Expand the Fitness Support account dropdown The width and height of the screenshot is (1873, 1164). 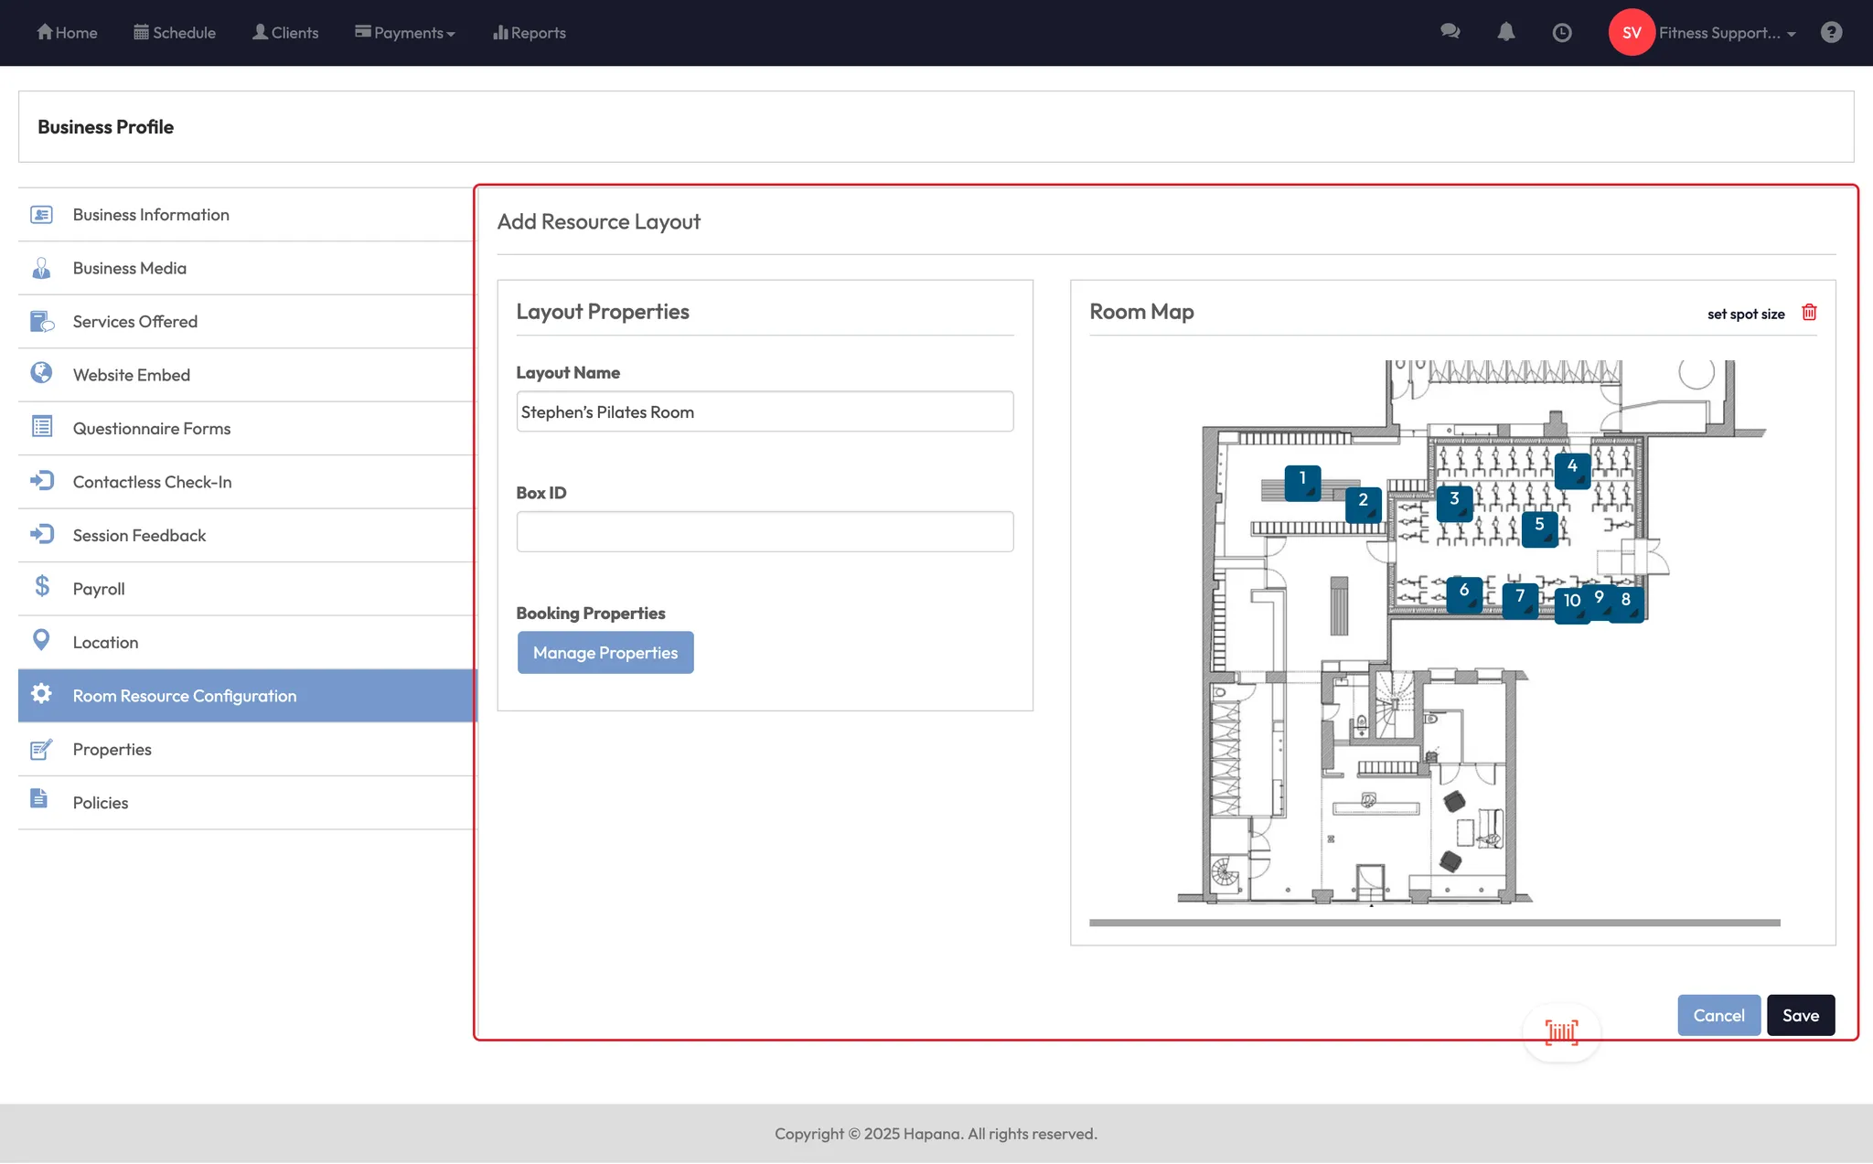[x=1727, y=33]
